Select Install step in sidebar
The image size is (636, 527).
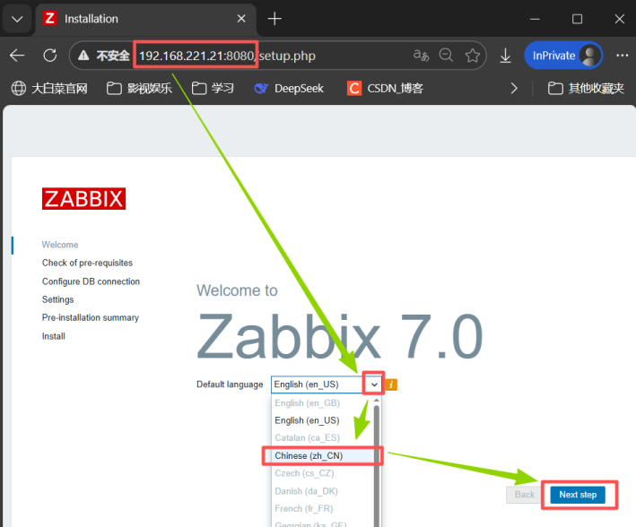tap(54, 336)
